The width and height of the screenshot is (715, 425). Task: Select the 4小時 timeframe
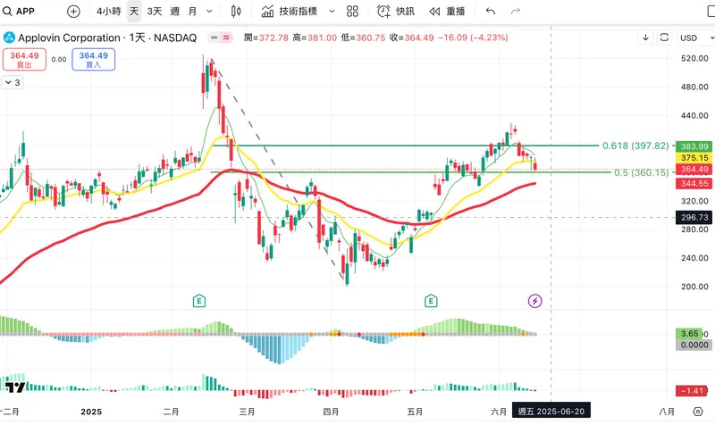click(108, 11)
